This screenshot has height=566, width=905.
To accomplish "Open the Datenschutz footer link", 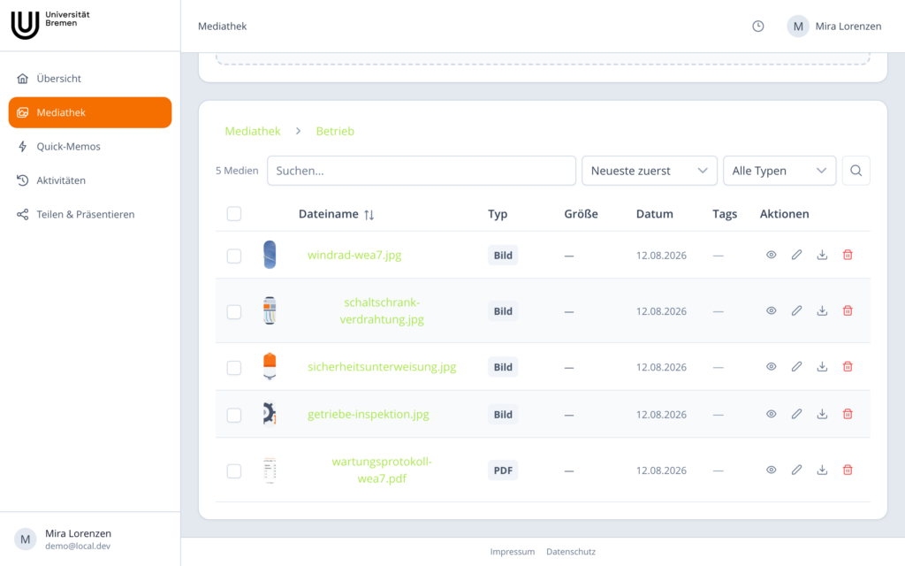I will pos(571,552).
